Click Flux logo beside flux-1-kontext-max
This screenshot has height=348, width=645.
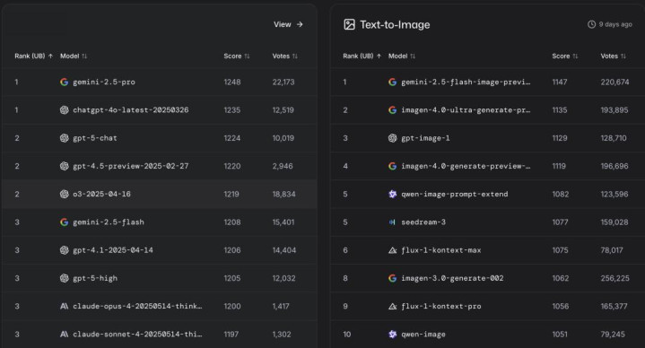point(392,250)
